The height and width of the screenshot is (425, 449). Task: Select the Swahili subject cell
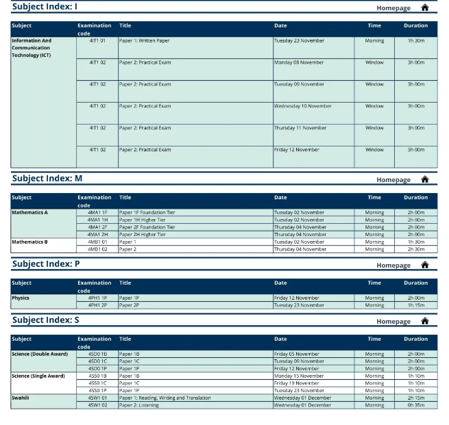coord(21,398)
